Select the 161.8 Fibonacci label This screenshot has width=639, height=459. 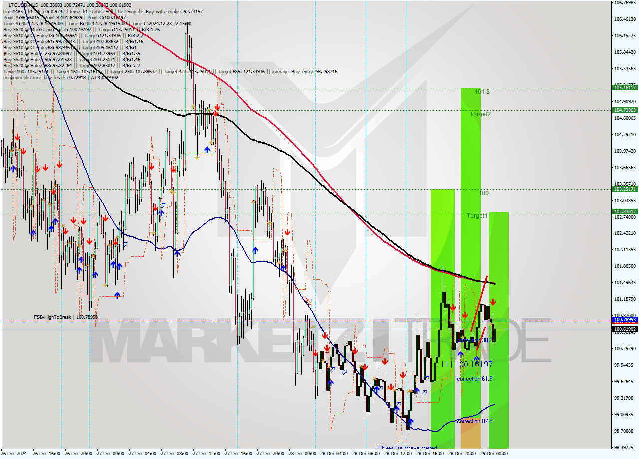pyautogui.click(x=482, y=92)
